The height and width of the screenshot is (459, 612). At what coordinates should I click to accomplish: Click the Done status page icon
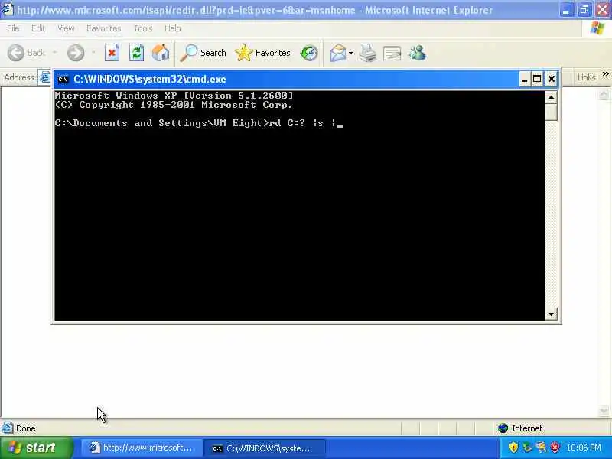coord(7,428)
